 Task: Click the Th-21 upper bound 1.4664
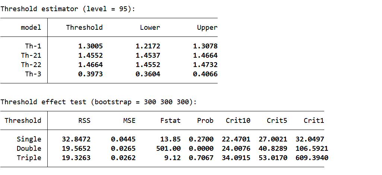coord(205,55)
